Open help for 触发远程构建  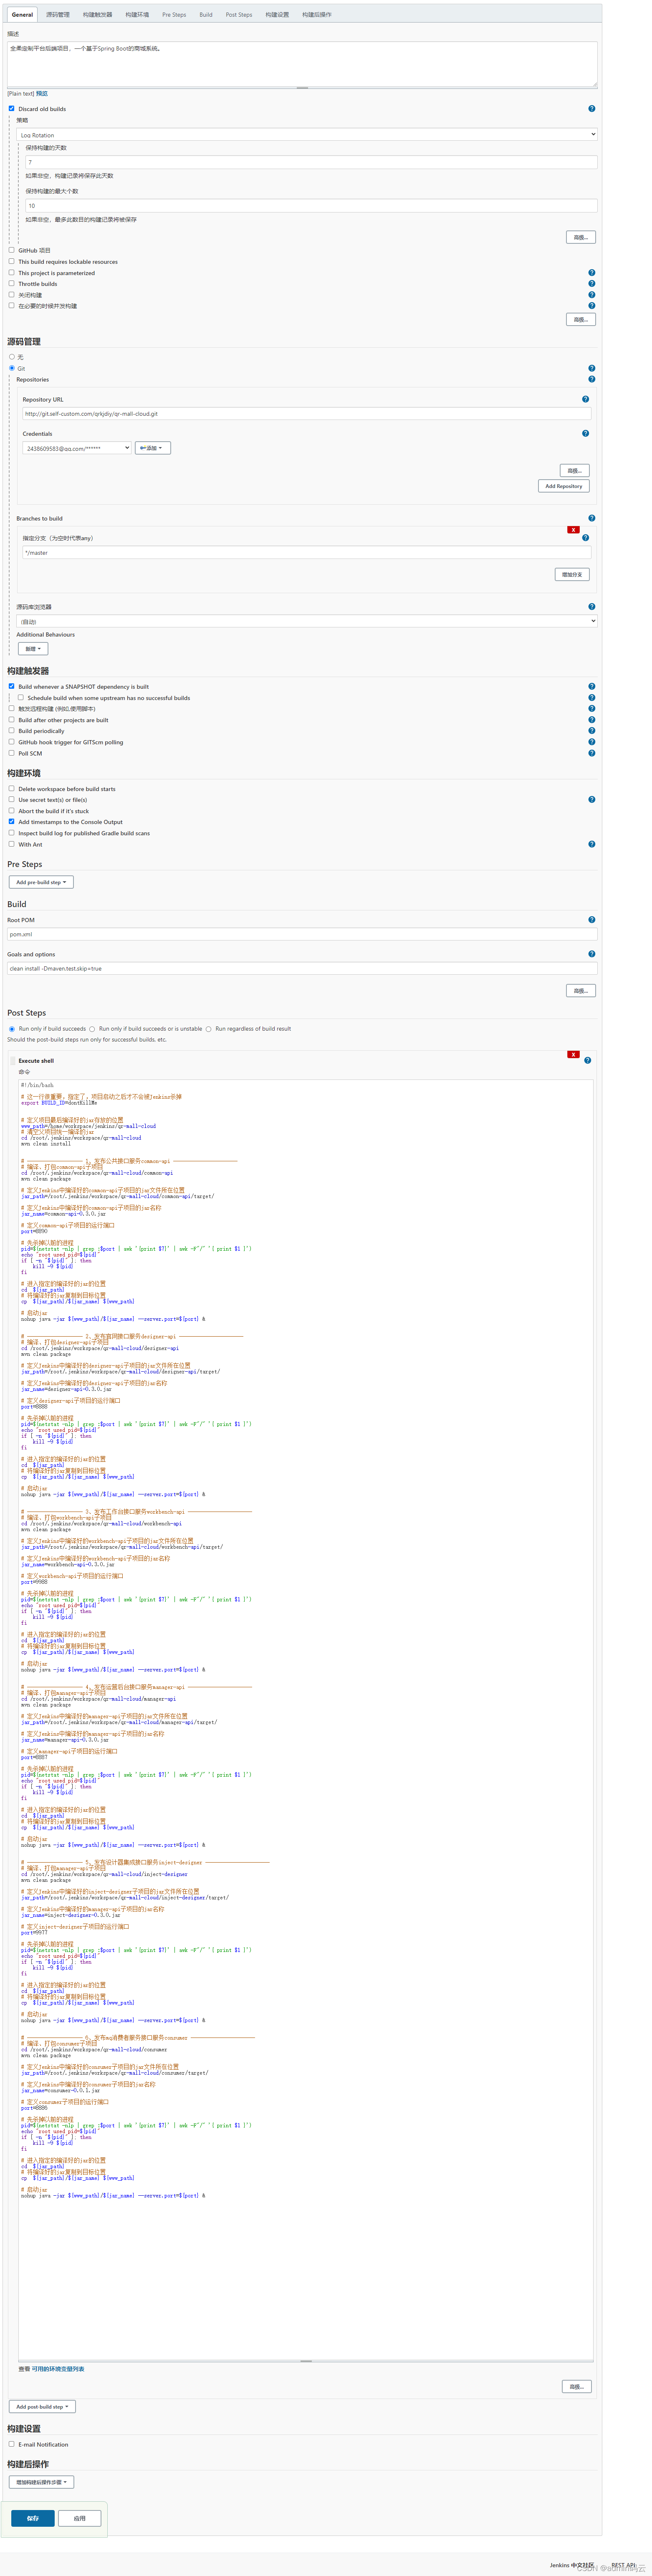(591, 709)
